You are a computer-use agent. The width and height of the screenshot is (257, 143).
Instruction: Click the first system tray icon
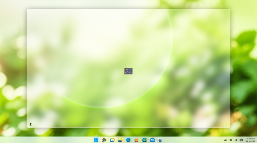point(225,140)
